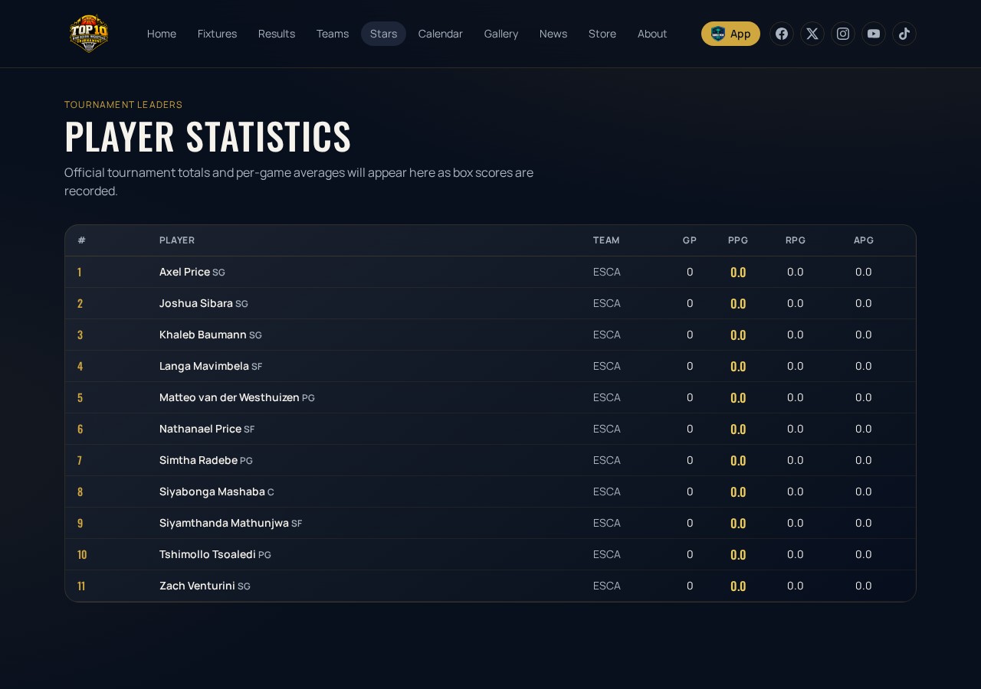Click the APG column header
This screenshot has width=981, height=689.
(864, 240)
